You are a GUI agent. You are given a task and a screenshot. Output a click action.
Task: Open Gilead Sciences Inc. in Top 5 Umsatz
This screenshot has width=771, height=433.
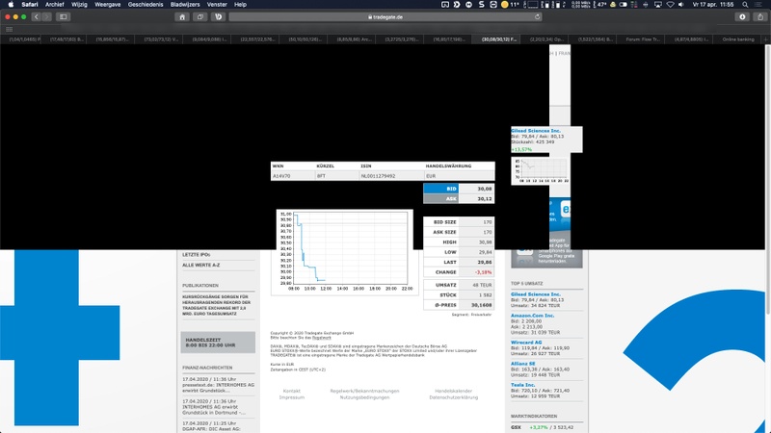(536, 294)
